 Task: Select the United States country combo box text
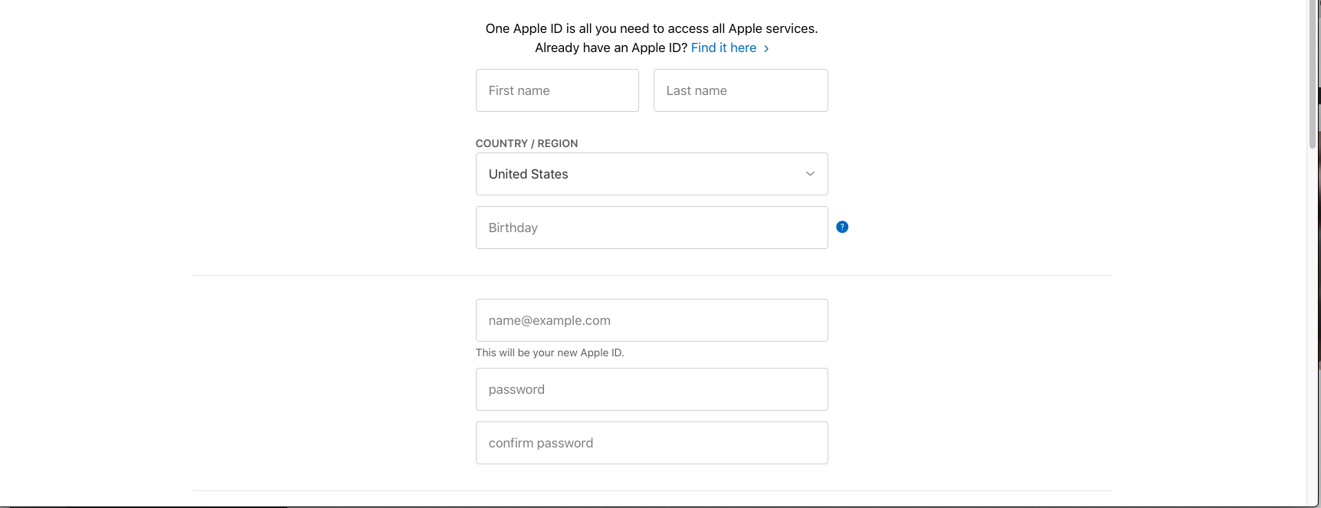tap(529, 174)
